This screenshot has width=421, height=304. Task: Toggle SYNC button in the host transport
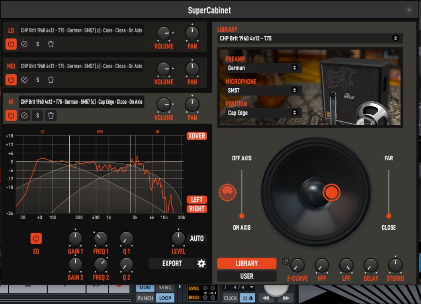(165, 287)
